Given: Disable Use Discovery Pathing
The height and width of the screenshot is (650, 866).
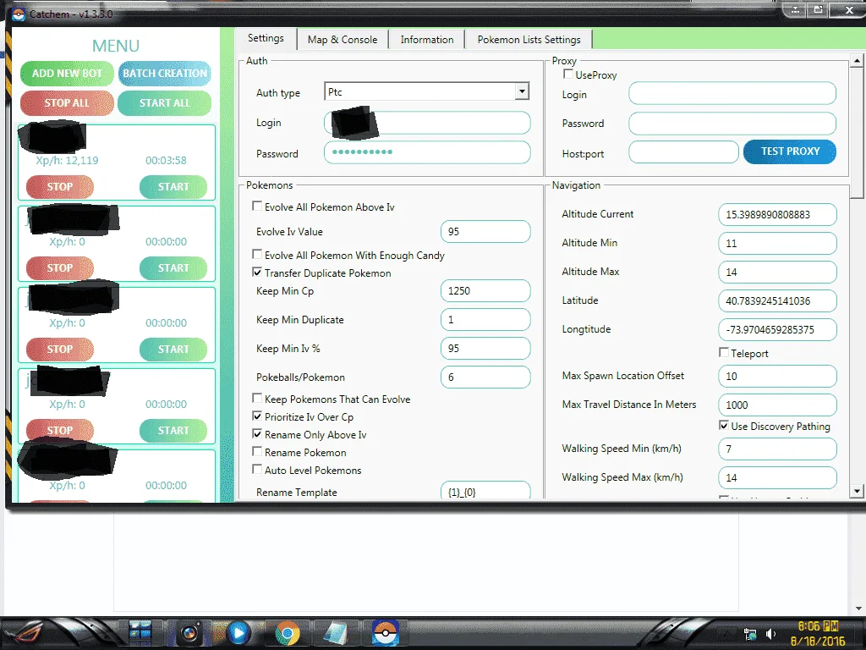Looking at the screenshot, I should (x=724, y=425).
